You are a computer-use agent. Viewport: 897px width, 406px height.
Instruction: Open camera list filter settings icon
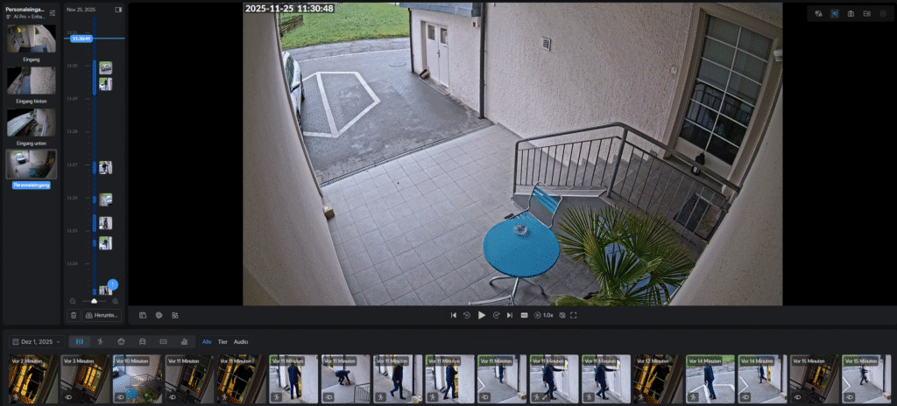pos(52,13)
